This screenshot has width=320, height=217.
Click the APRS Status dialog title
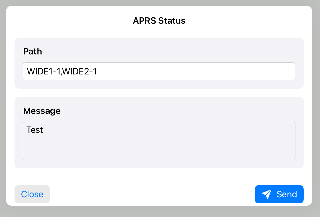click(159, 21)
